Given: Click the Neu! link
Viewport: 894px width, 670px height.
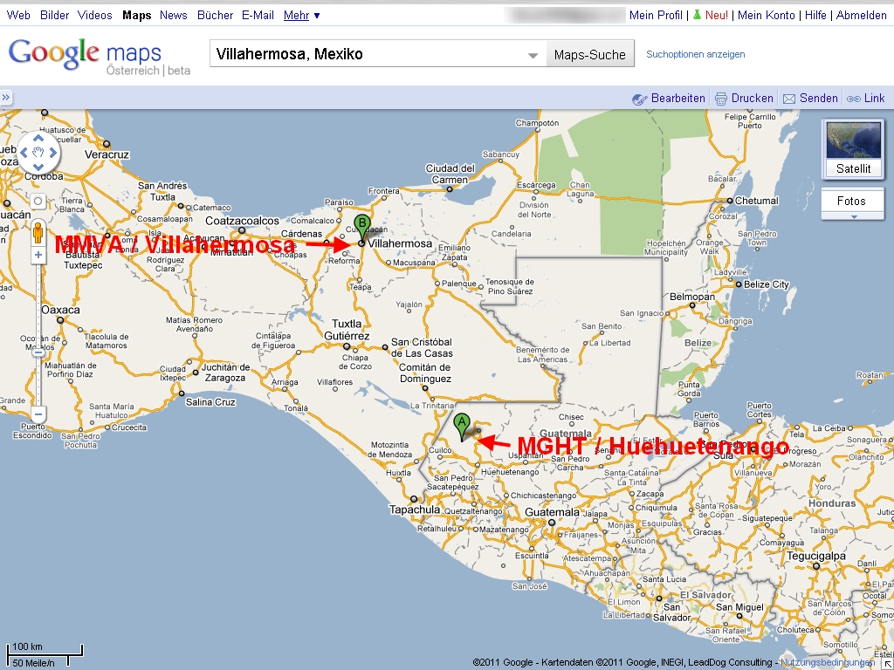Looking at the screenshot, I should point(716,16).
